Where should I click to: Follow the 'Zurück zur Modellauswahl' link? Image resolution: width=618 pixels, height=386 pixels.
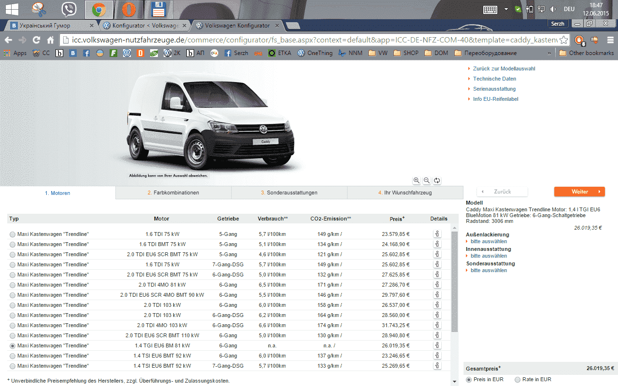504,69
